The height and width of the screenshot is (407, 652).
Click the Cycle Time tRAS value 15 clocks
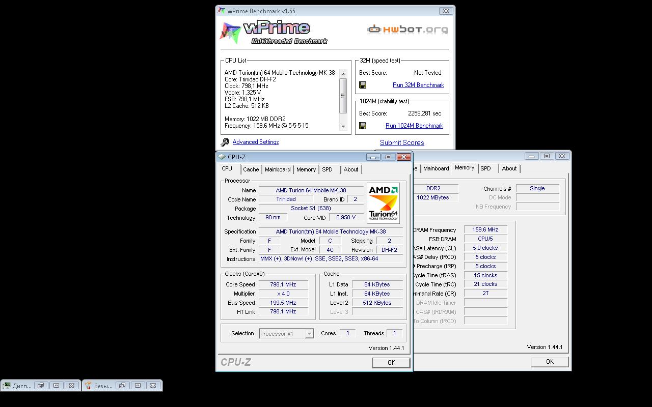(485, 275)
